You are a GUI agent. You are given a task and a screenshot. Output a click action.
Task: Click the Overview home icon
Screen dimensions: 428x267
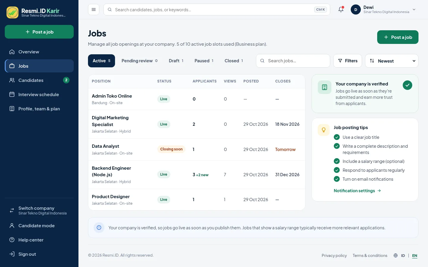(12, 52)
